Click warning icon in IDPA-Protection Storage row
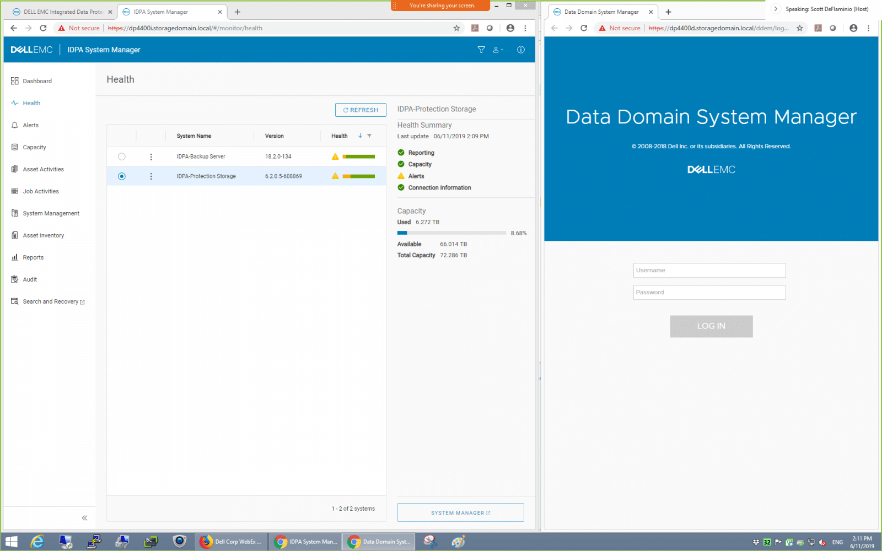 [335, 176]
